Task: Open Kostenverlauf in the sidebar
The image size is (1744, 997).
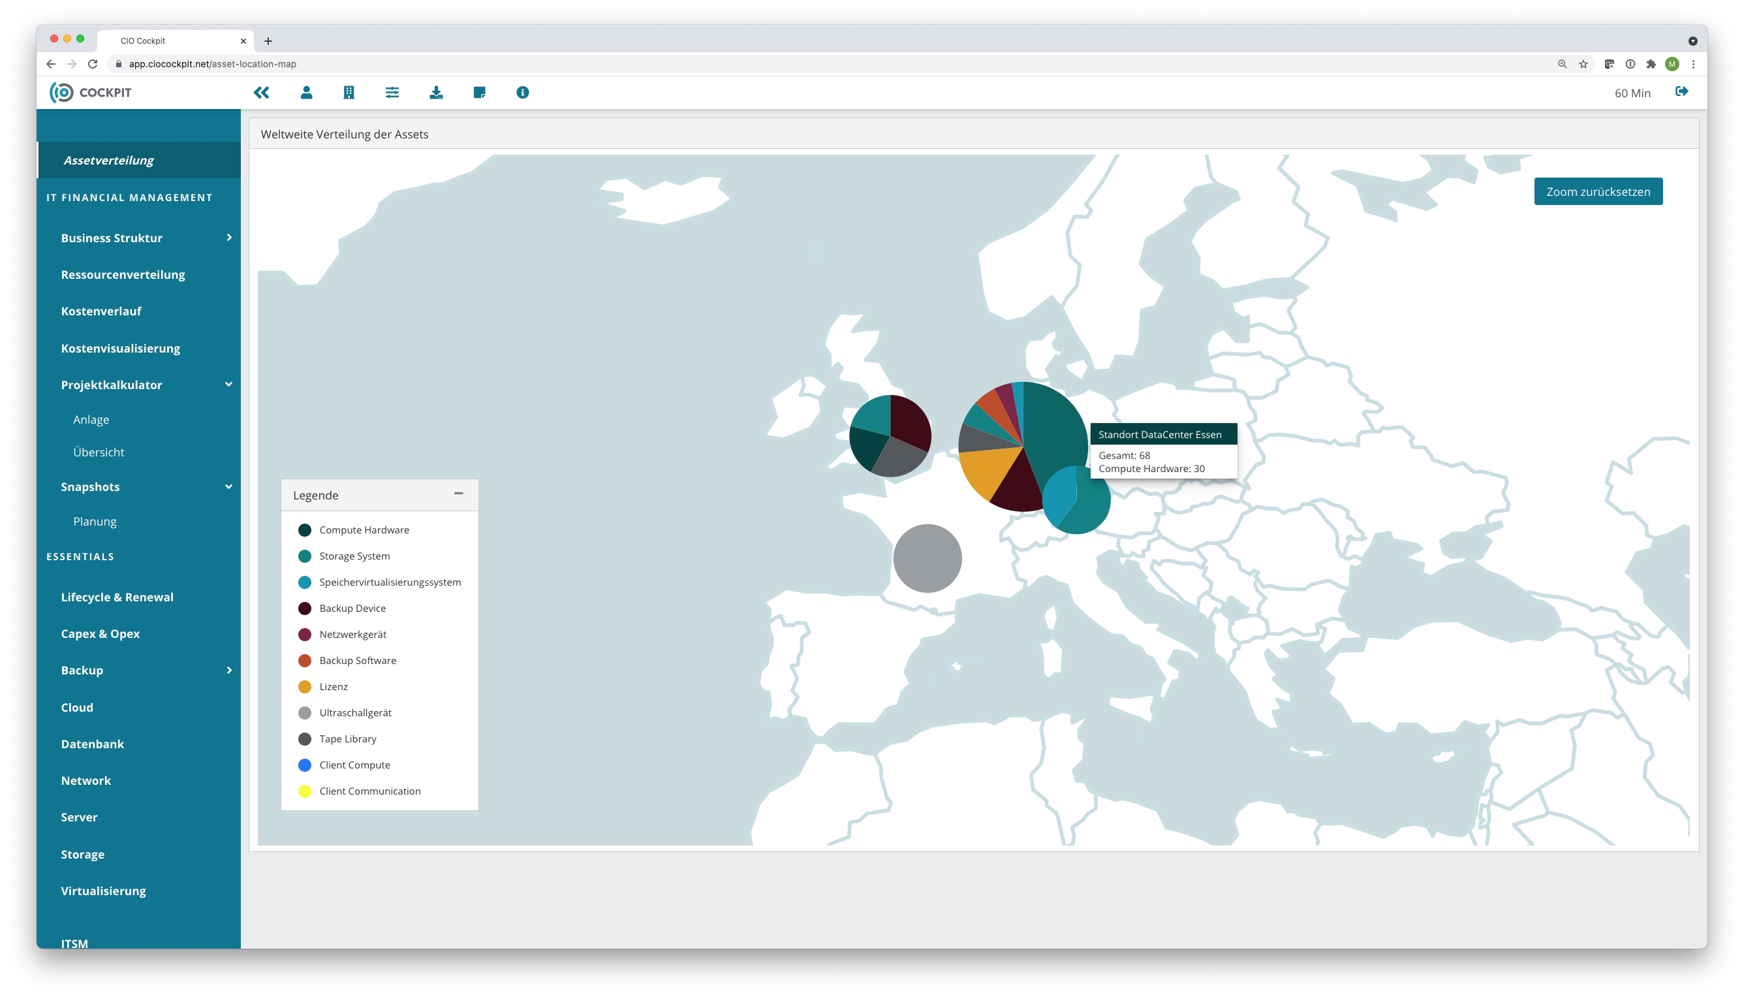Action: tap(101, 311)
